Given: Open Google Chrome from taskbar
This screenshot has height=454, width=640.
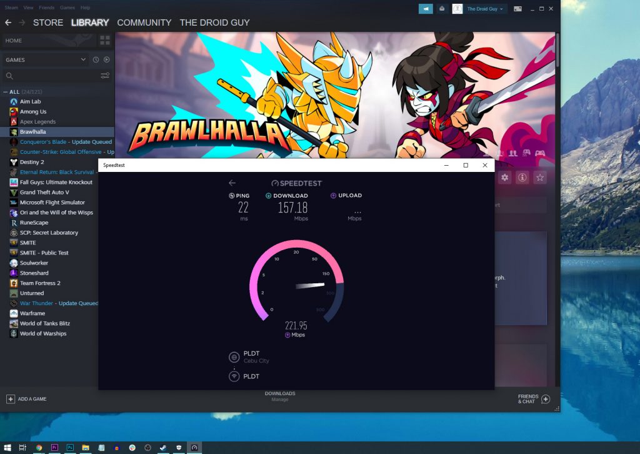Looking at the screenshot, I should 39,448.
